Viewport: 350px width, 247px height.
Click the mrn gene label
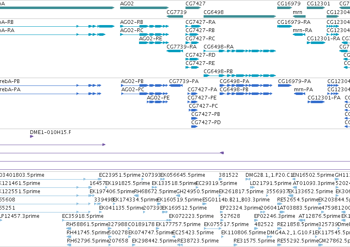297,12
